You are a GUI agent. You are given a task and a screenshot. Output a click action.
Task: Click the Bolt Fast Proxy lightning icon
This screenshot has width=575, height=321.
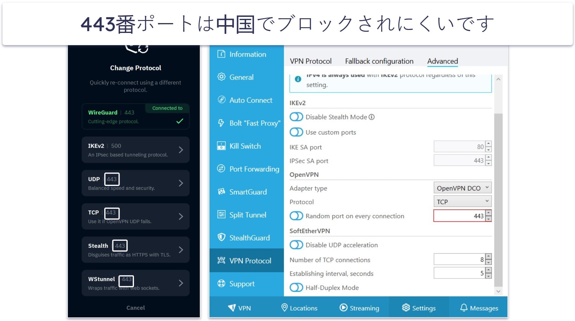pyautogui.click(x=221, y=123)
